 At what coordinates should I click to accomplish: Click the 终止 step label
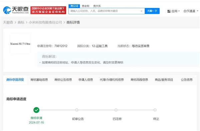tap(156, 119)
